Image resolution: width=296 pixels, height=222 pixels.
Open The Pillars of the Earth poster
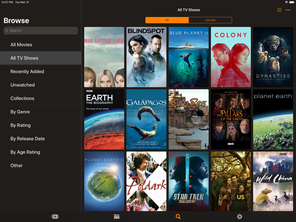coord(231,119)
